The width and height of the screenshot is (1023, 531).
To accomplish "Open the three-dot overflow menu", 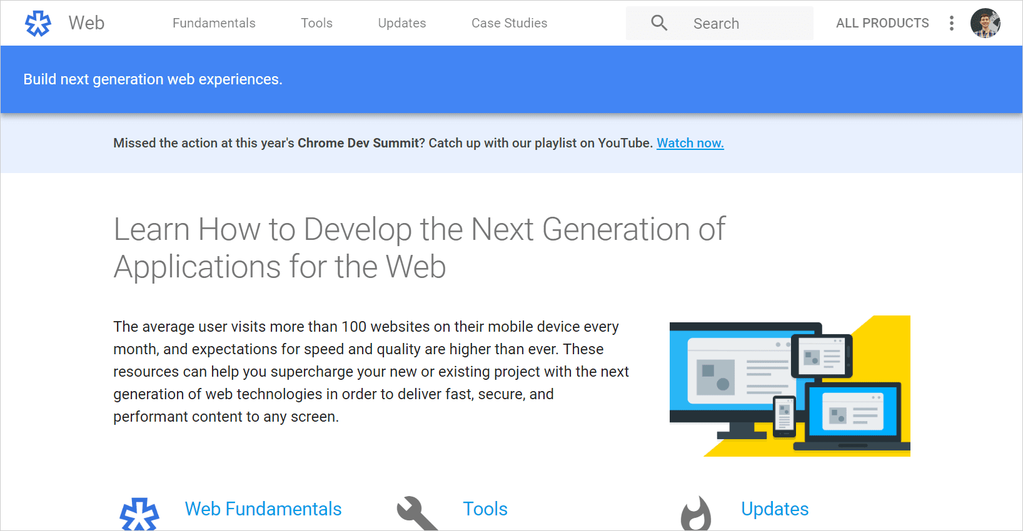I will pyautogui.click(x=951, y=23).
